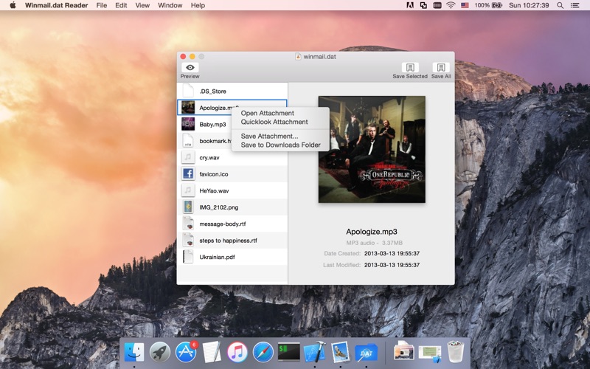Click the favicon.ico file name
Image resolution: width=590 pixels, height=369 pixels.
[214, 174]
